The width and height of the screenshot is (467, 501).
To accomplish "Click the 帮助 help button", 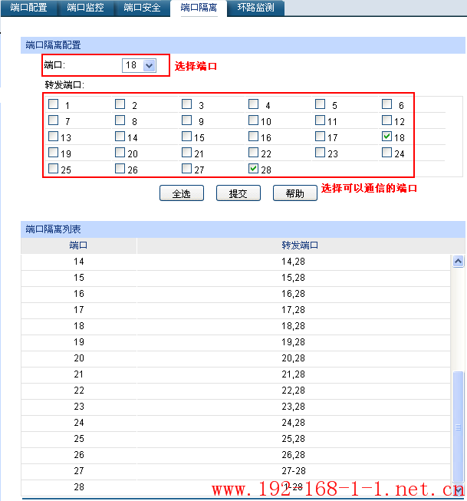I will (x=295, y=193).
